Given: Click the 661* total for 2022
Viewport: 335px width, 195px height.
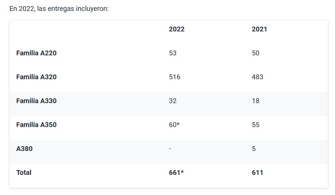Looking at the screenshot, I should click(x=176, y=172).
